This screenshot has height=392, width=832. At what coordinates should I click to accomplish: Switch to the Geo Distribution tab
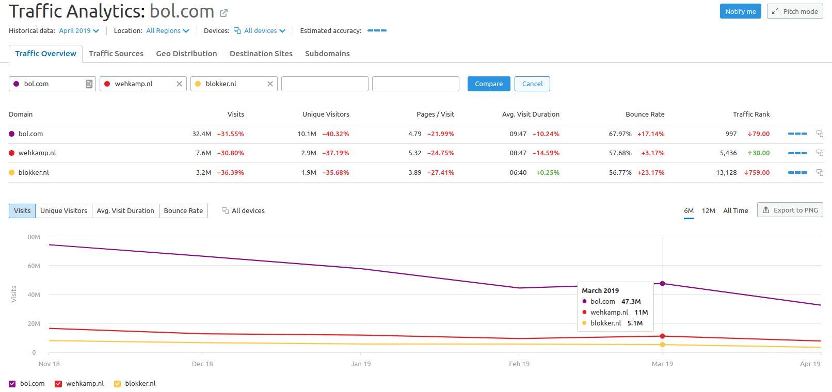186,54
